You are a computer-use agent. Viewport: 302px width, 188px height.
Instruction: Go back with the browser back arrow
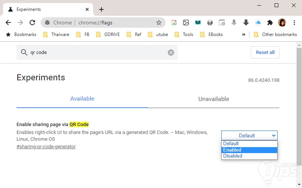(x=8, y=23)
